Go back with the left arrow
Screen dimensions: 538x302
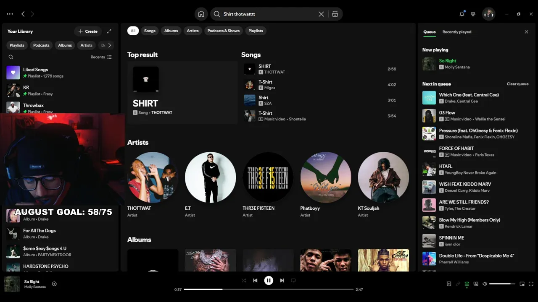pyautogui.click(x=23, y=14)
